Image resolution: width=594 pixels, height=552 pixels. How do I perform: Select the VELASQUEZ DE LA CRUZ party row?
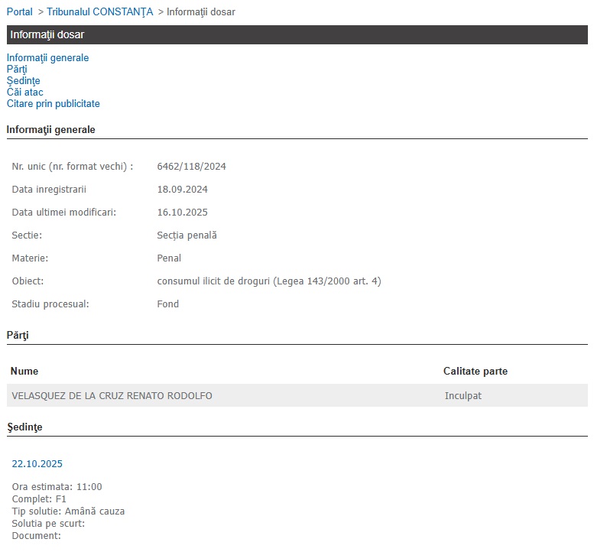(x=112, y=396)
